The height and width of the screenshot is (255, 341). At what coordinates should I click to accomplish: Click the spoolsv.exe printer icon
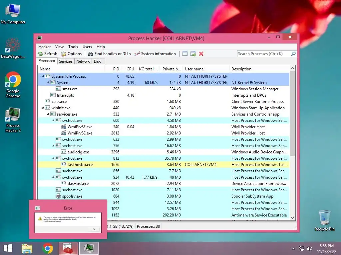58,196
